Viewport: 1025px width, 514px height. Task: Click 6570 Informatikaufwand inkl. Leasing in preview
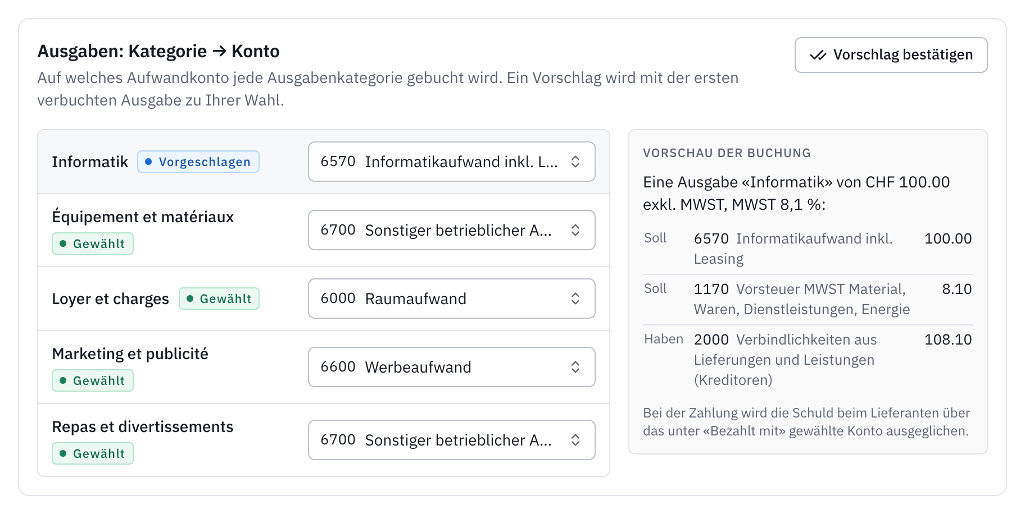793,249
